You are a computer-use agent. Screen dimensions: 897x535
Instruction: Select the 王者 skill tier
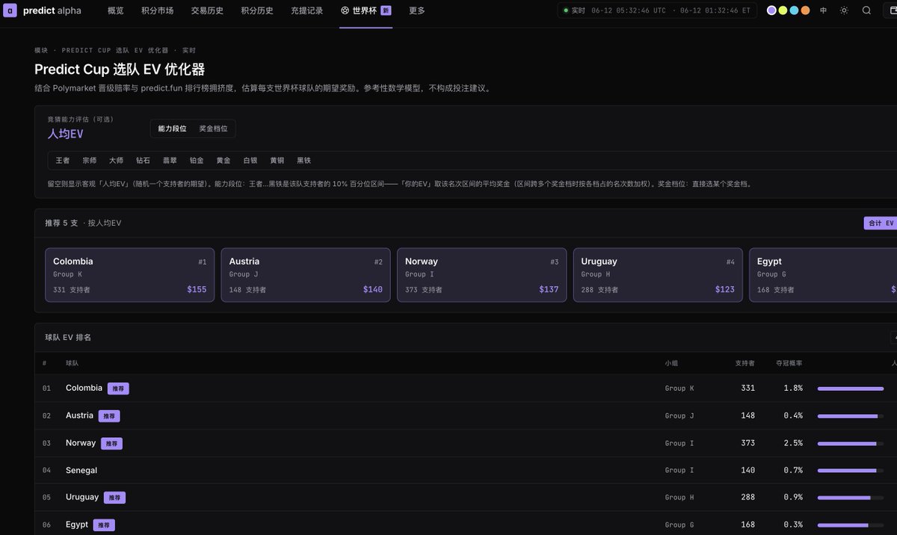(x=63, y=161)
